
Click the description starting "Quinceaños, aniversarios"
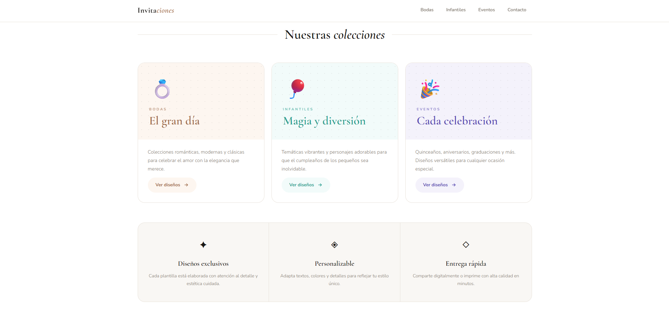click(465, 160)
